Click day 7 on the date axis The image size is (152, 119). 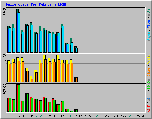37,116
